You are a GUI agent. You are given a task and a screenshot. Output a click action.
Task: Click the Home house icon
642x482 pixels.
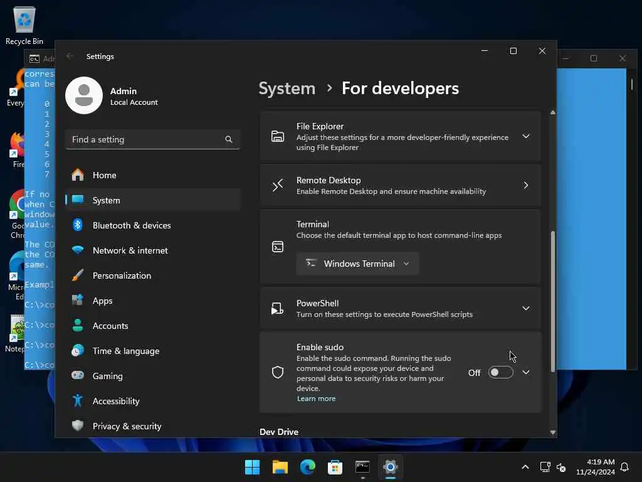coord(78,175)
